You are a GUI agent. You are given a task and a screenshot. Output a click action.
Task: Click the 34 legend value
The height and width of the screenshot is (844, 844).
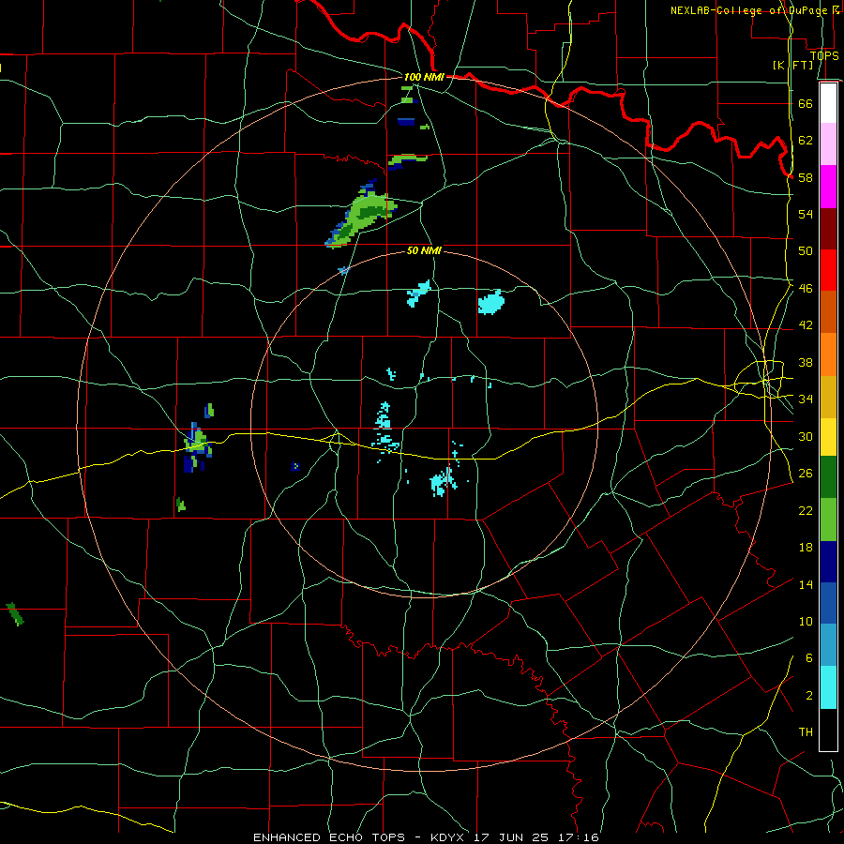coord(806,399)
